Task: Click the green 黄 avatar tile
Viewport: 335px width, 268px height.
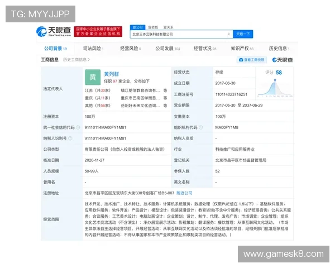Action: click(93, 77)
